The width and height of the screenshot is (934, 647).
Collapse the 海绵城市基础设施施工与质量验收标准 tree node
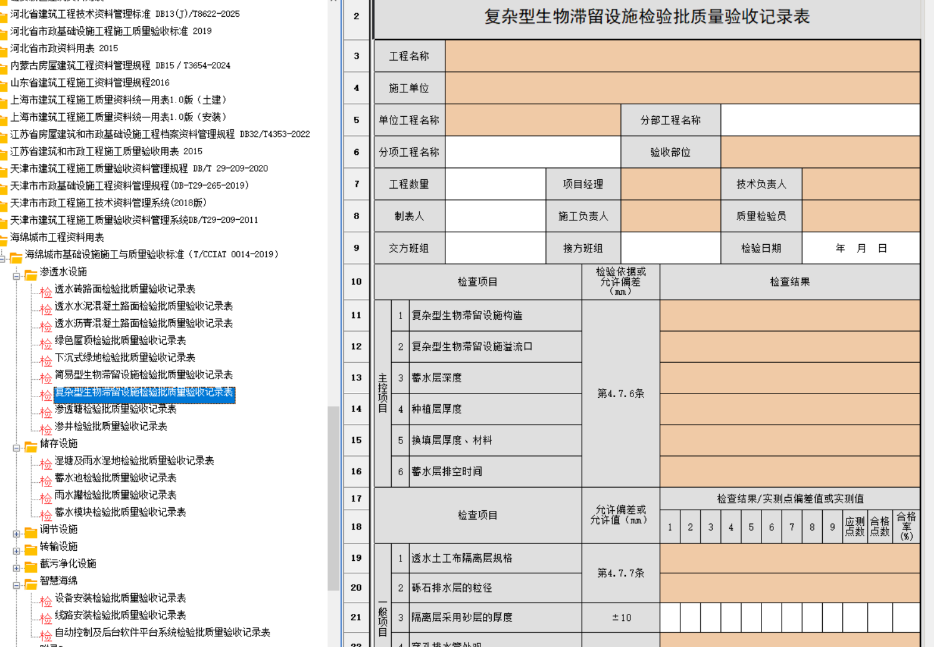(x=2, y=258)
